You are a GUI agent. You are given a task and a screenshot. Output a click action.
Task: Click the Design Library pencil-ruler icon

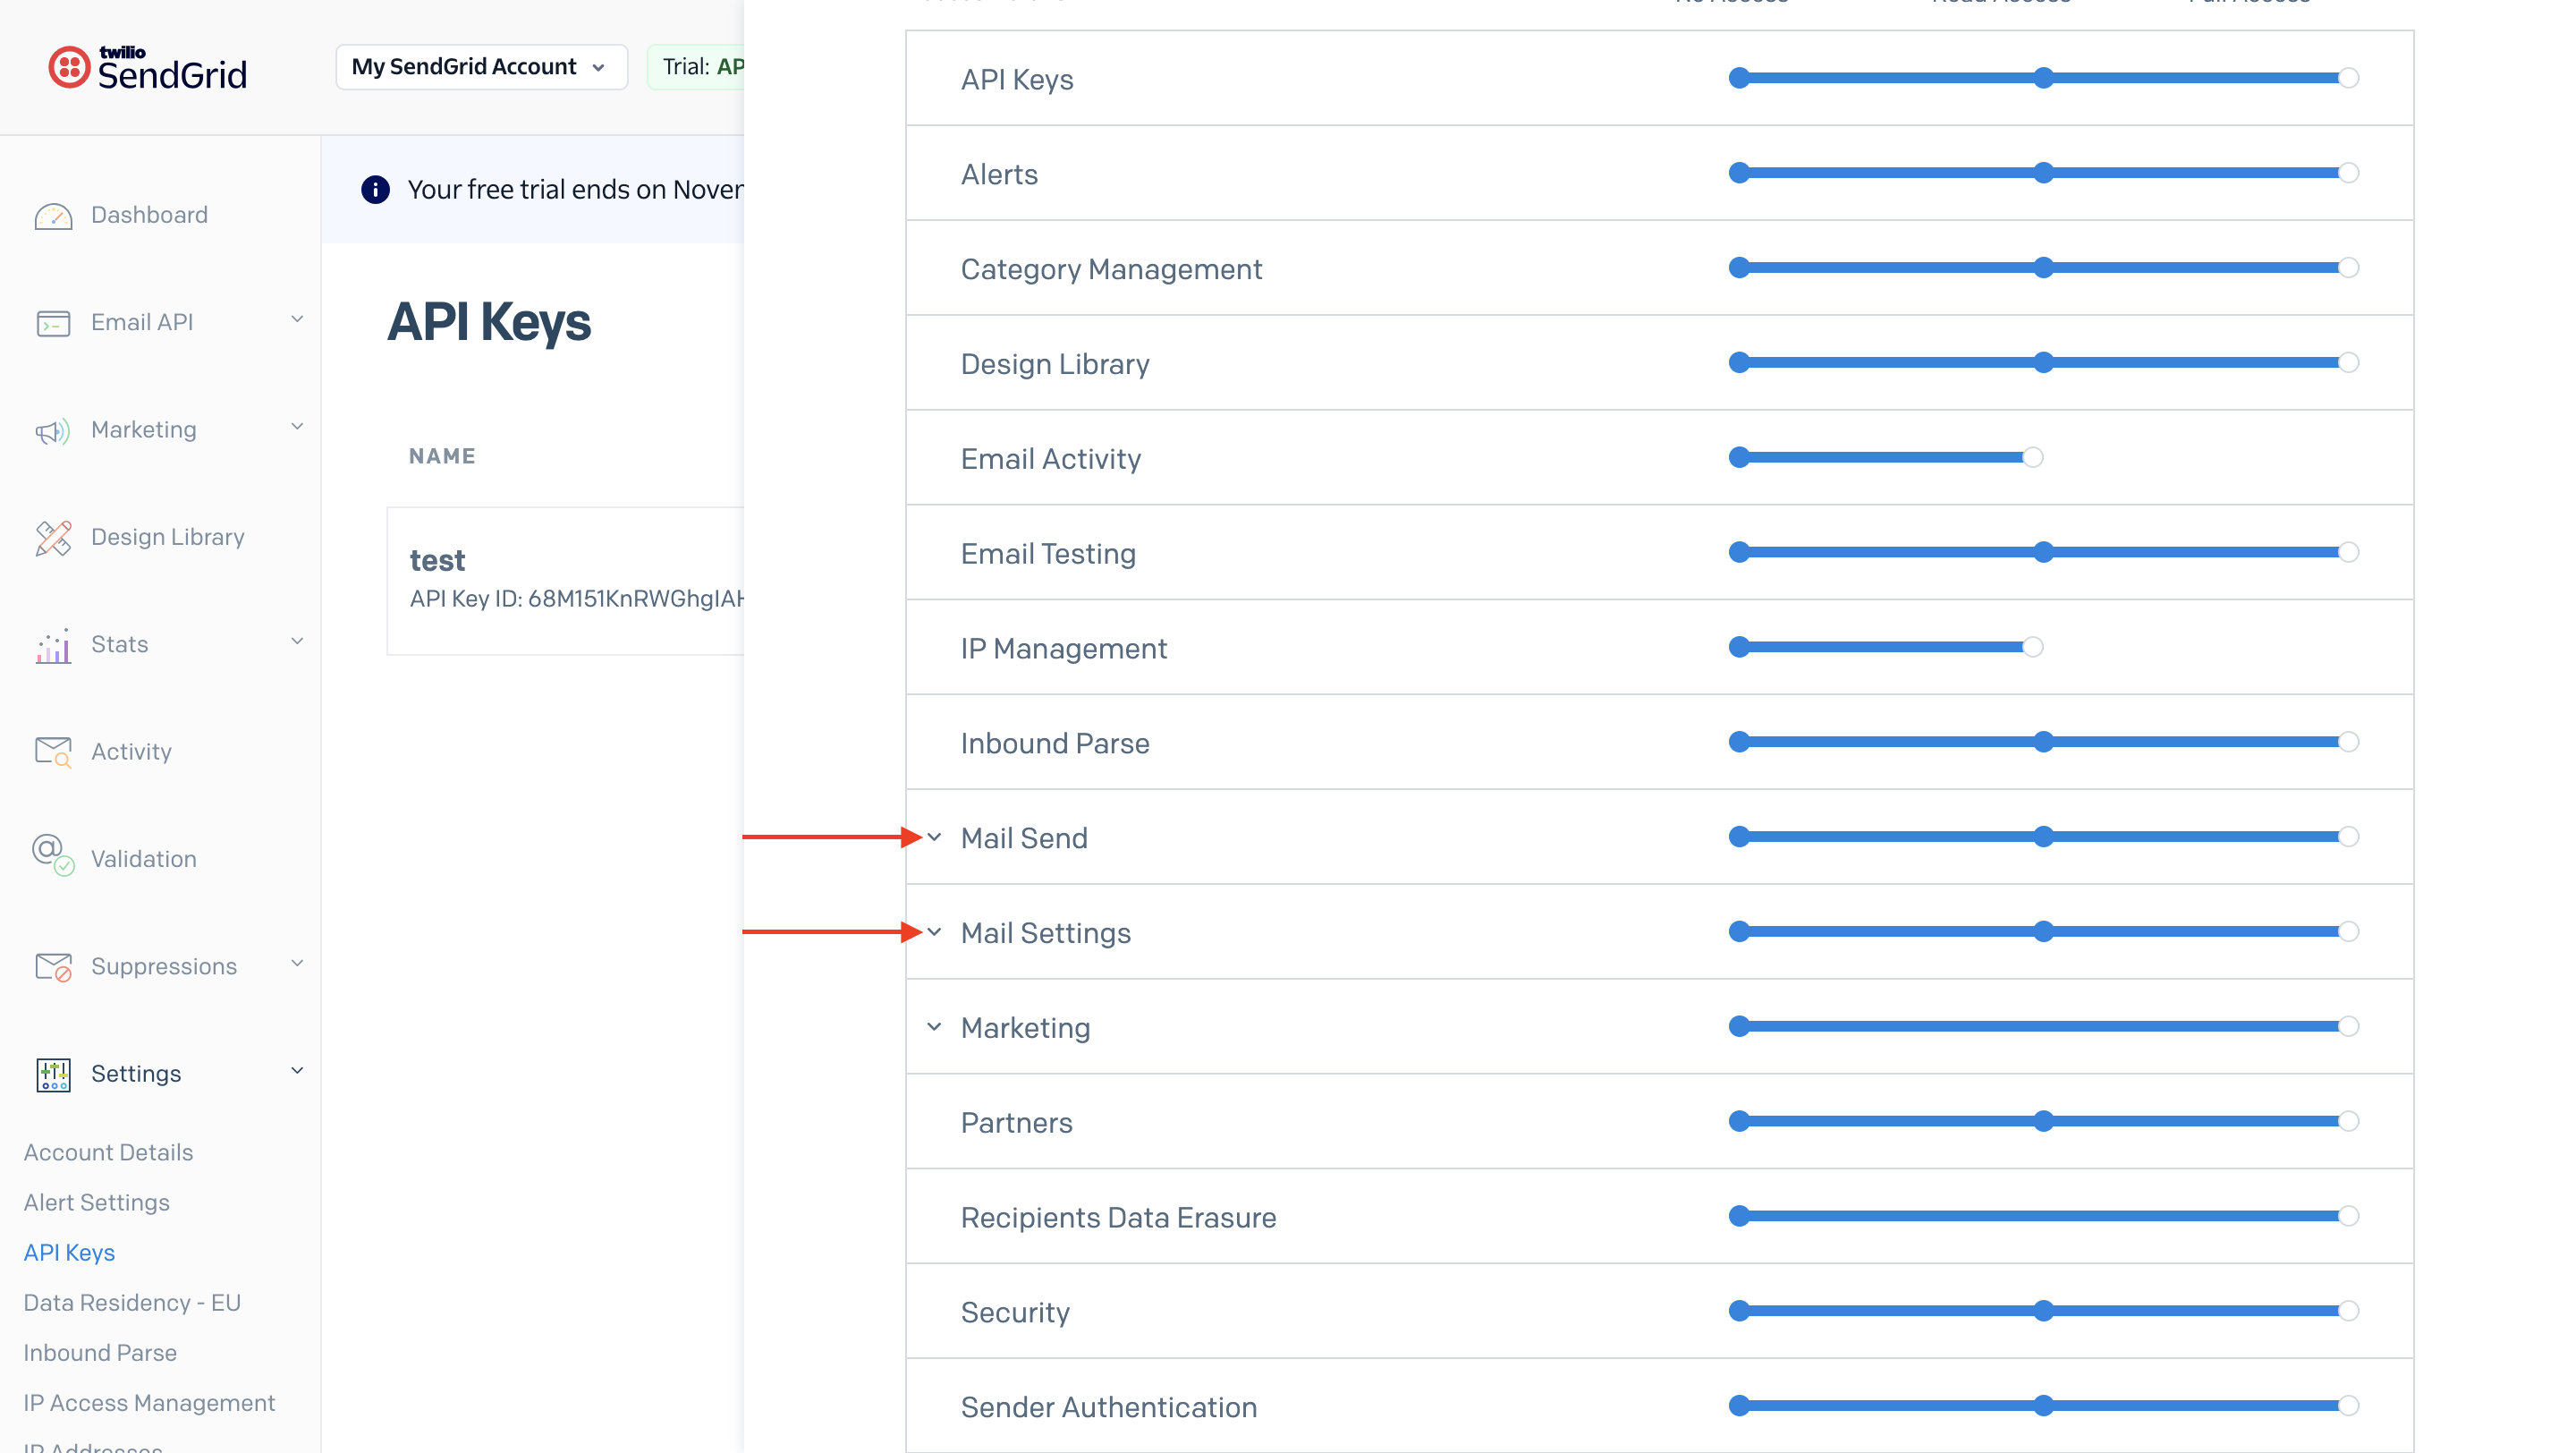point(53,537)
